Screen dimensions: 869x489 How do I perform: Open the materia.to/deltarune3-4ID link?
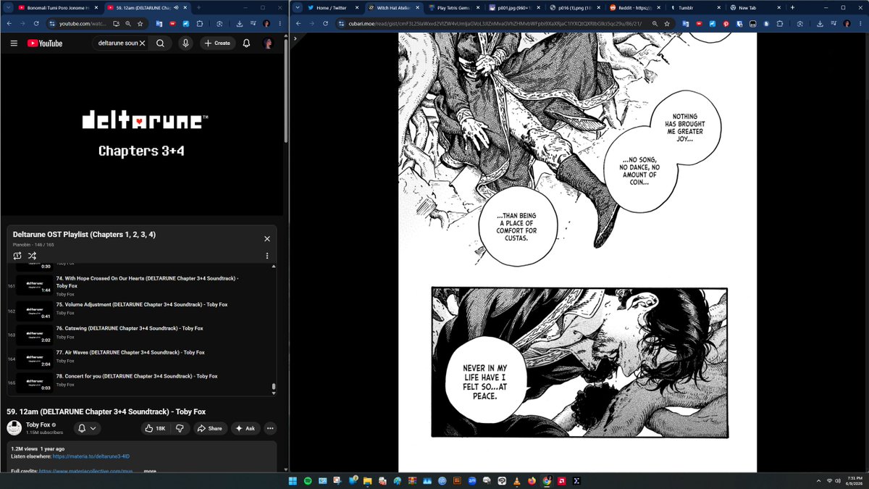tap(91, 456)
